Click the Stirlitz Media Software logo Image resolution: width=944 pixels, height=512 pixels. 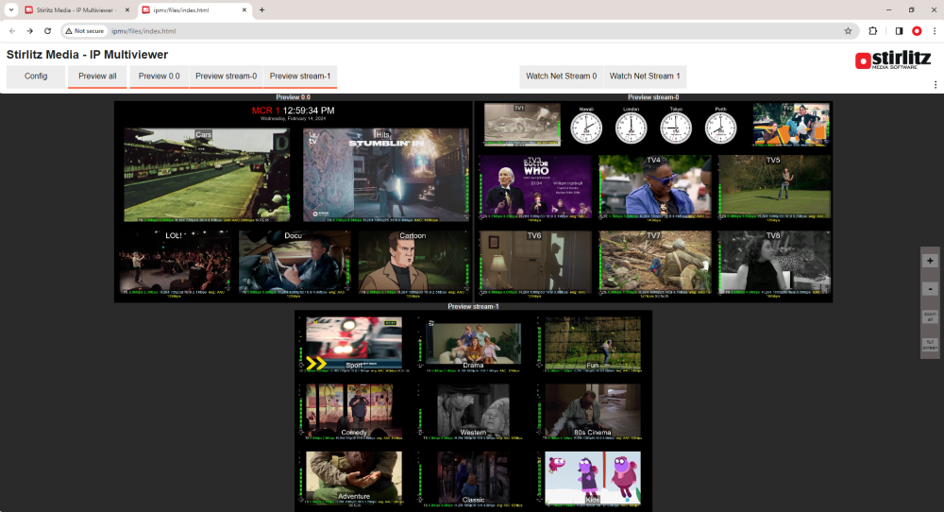click(893, 59)
